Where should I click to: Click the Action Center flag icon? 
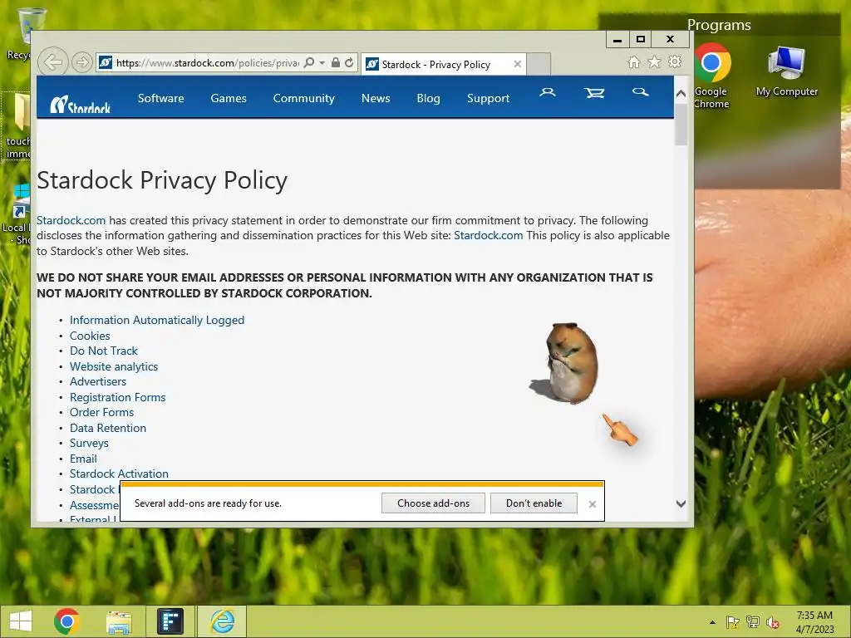[x=733, y=622]
